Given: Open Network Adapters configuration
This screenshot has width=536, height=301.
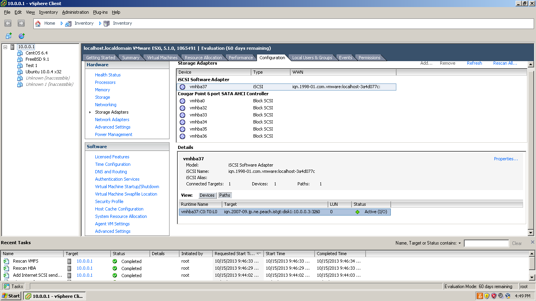Looking at the screenshot, I should pos(112,120).
